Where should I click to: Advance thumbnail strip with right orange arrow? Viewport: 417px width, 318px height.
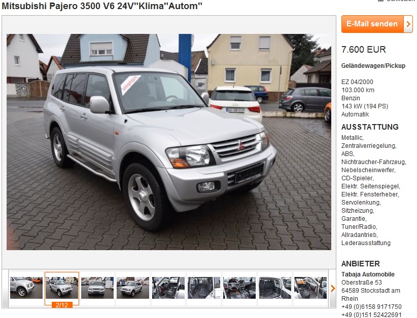click(x=333, y=288)
